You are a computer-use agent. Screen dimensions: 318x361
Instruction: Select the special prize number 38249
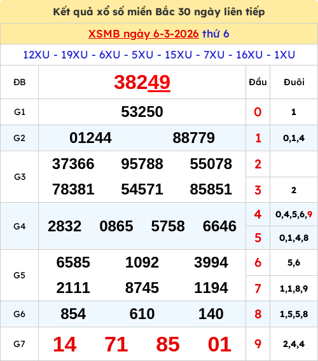tap(142, 82)
